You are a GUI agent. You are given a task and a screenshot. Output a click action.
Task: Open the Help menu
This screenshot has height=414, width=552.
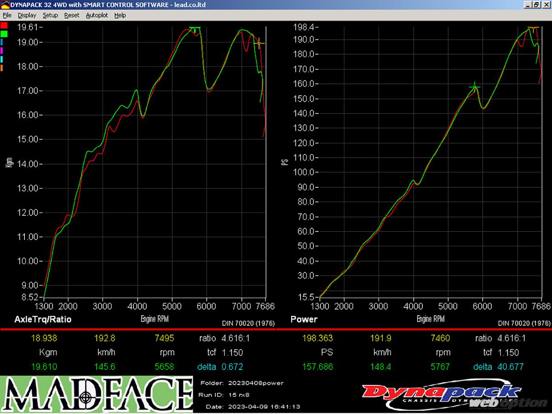tap(120, 15)
